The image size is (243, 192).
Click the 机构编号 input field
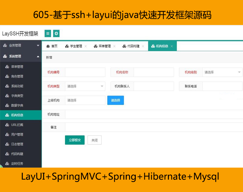click(x=85, y=72)
